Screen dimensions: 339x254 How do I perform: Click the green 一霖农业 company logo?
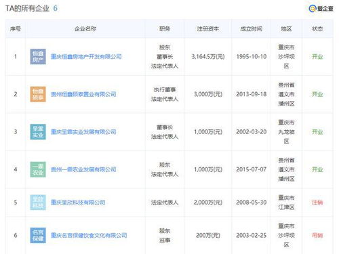click(38, 169)
